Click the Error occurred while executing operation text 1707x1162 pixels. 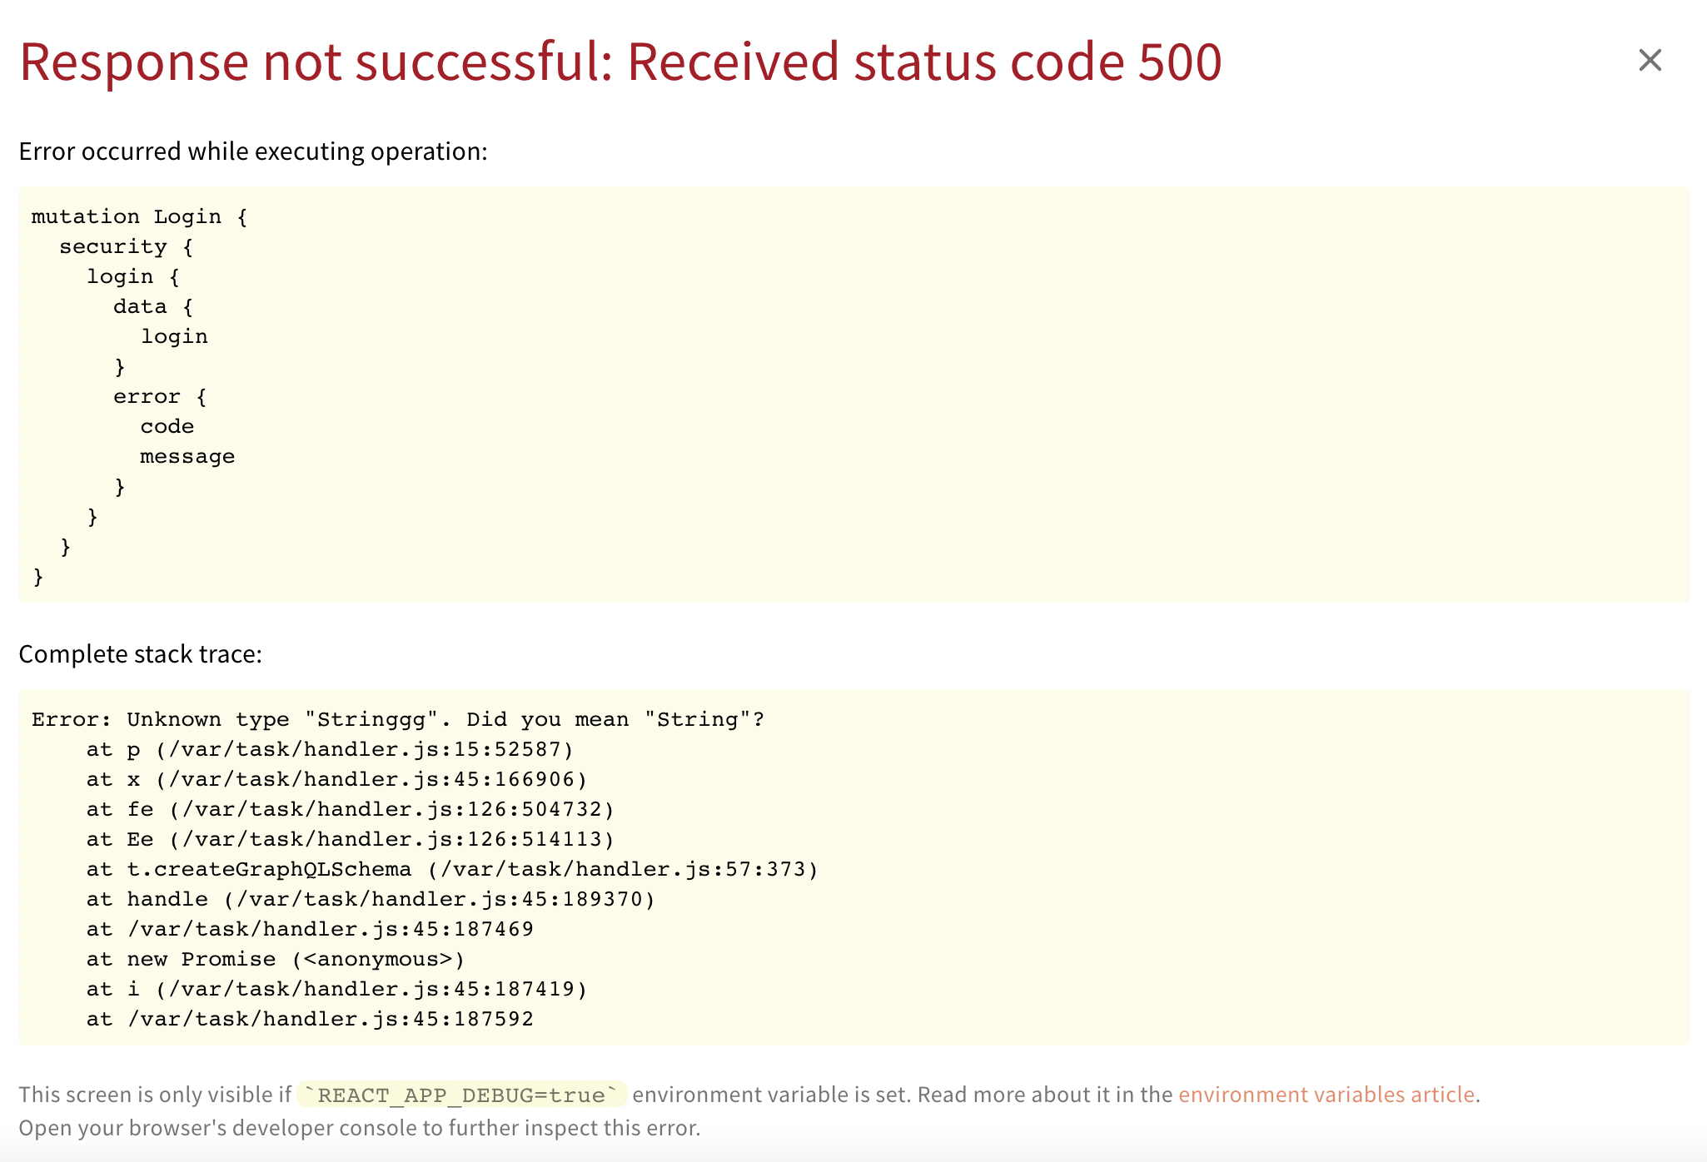[252, 151]
